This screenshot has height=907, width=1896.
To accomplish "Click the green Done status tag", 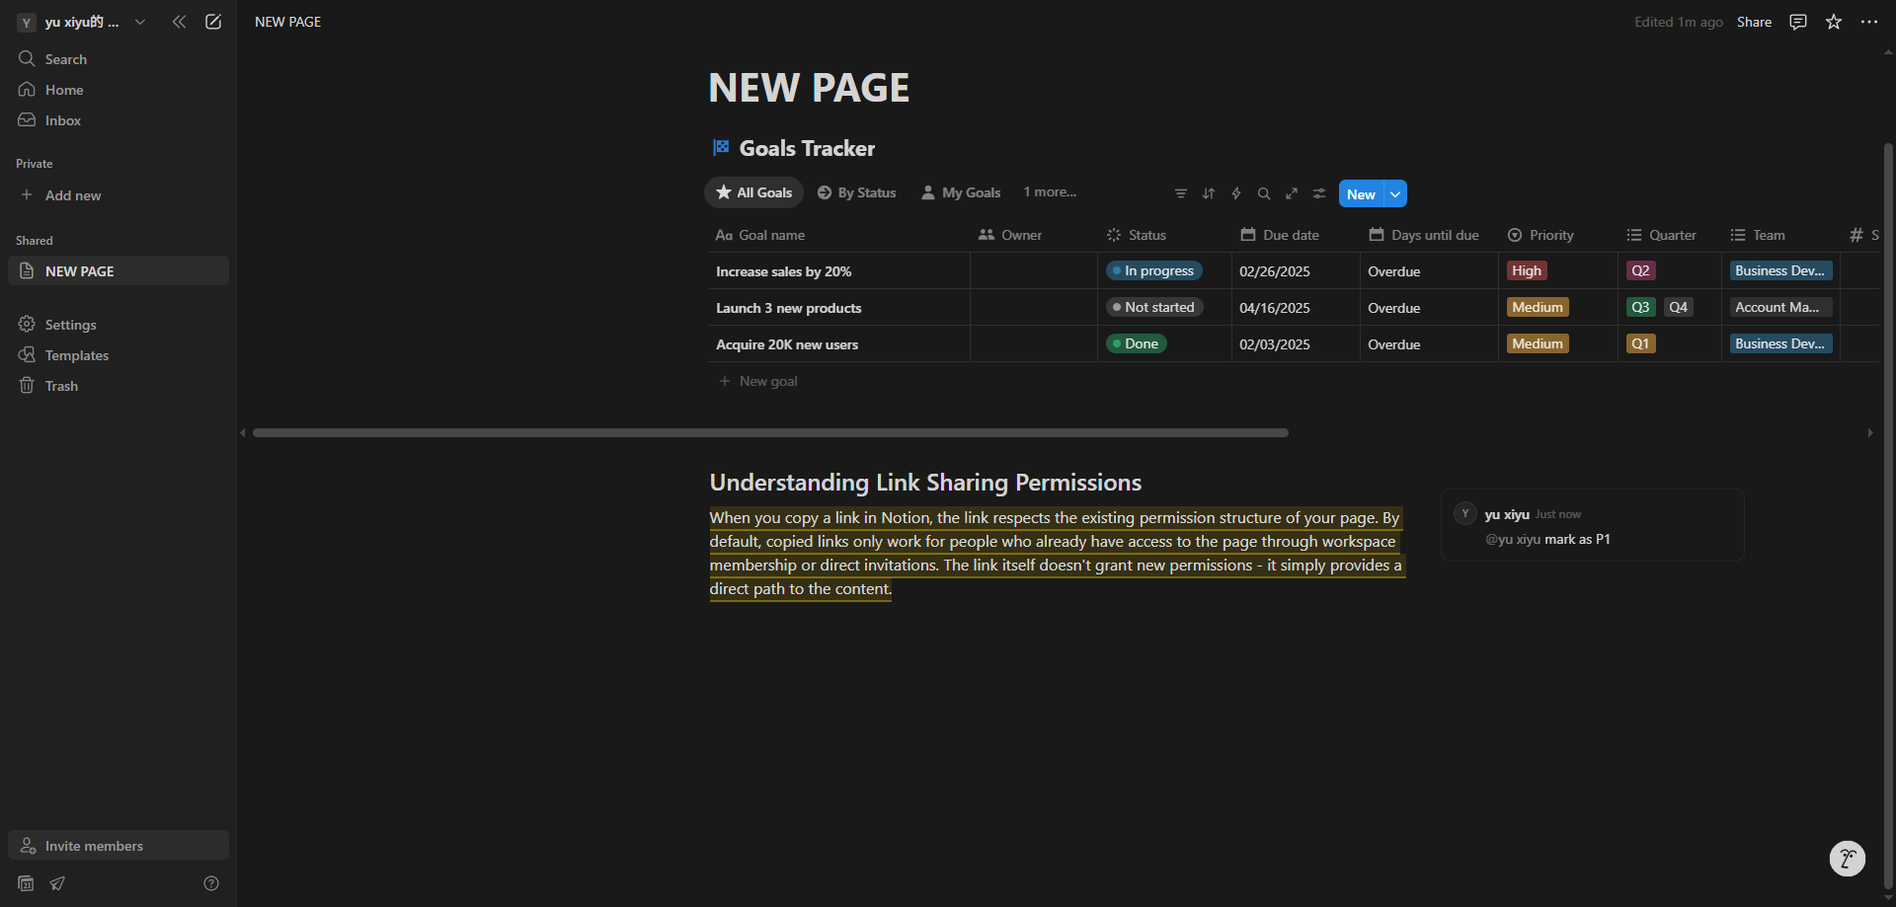I will click(x=1136, y=343).
